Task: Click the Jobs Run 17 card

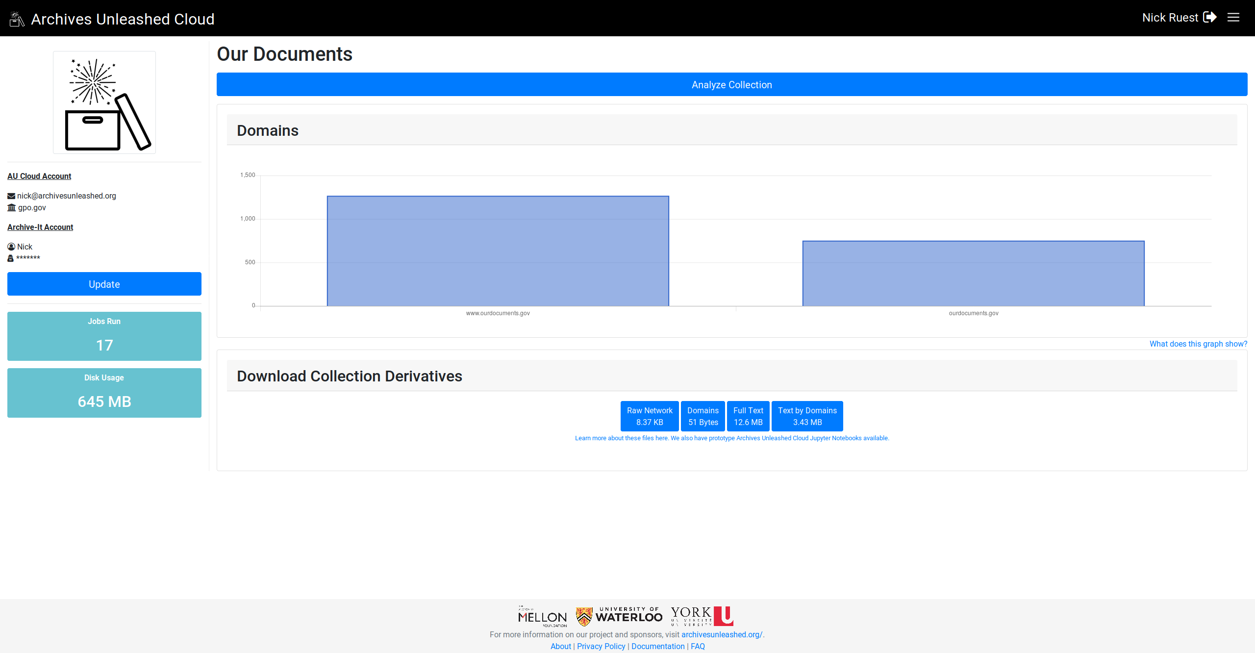Action: point(104,336)
